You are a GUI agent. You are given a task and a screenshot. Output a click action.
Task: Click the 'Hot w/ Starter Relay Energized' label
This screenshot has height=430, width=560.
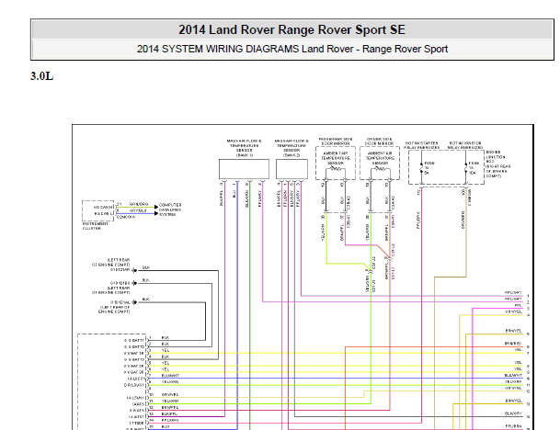422,145
